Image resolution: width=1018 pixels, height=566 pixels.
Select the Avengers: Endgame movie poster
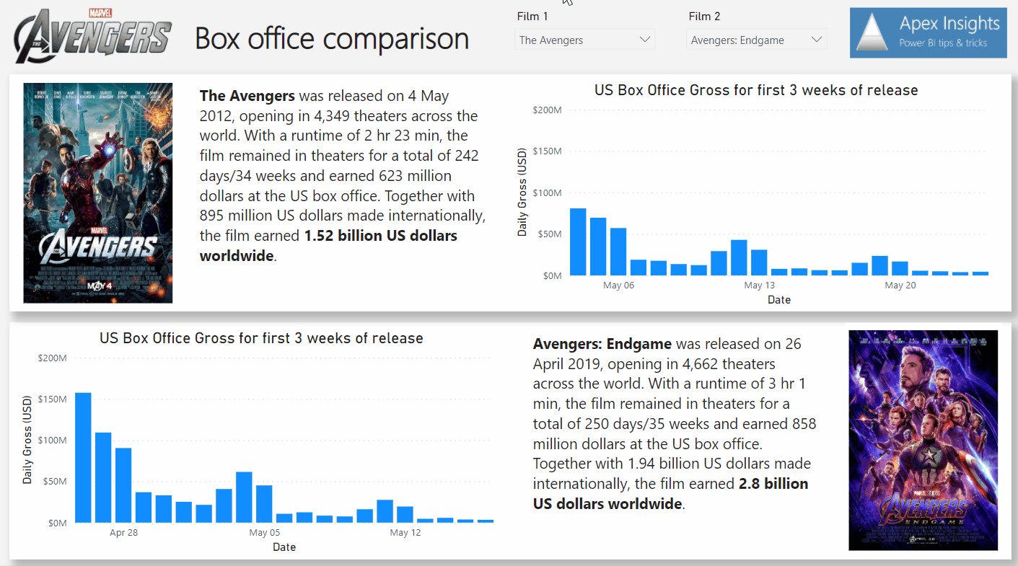pos(923,440)
